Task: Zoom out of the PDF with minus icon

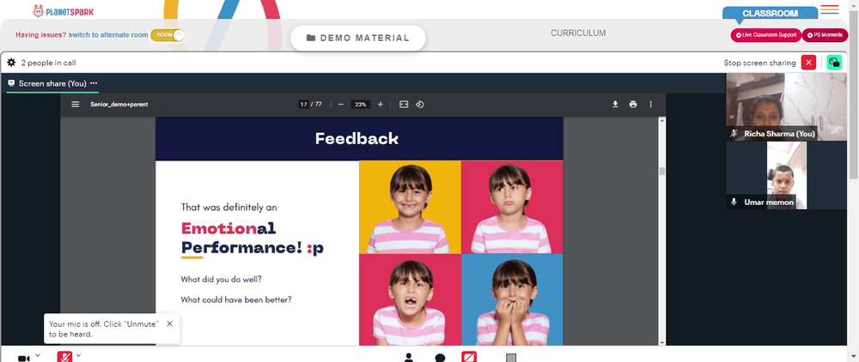Action: (341, 105)
